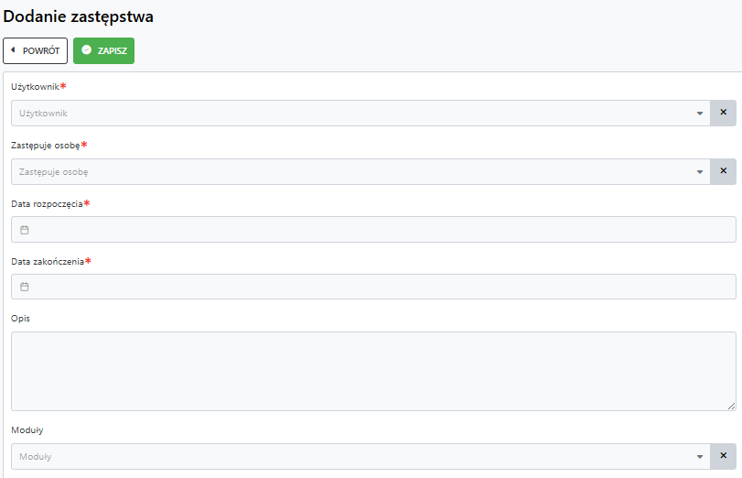Select the Moduły combo box field
Viewport: 742px width, 478px height.
click(x=360, y=457)
